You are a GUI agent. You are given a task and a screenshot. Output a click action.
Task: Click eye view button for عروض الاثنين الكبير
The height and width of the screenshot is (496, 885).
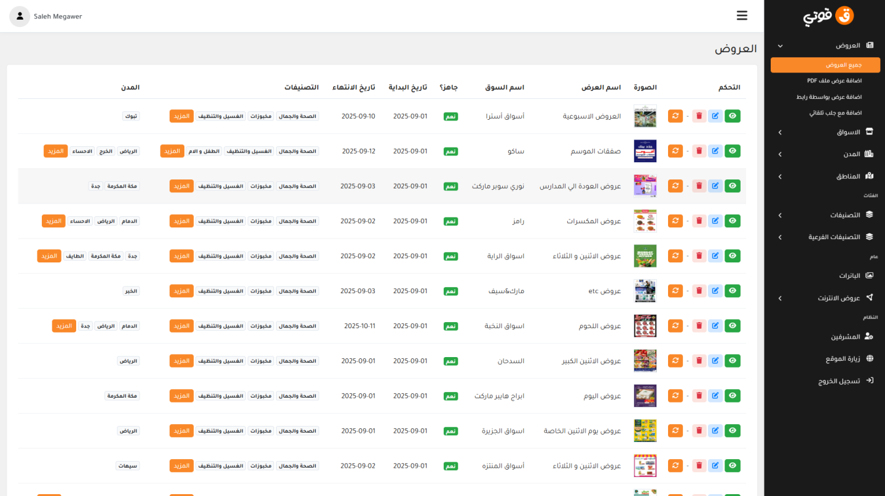733,361
